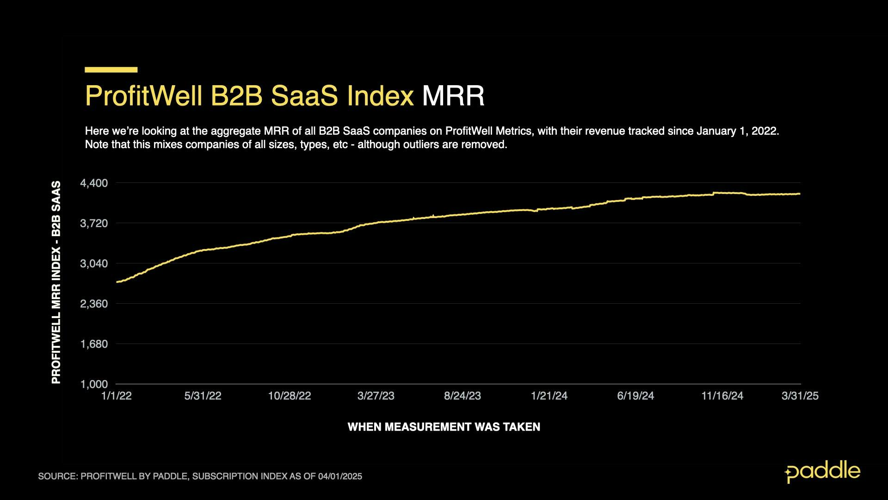This screenshot has height=500, width=888.
Task: Click the 5/31/22 date label
Action: 203,396
